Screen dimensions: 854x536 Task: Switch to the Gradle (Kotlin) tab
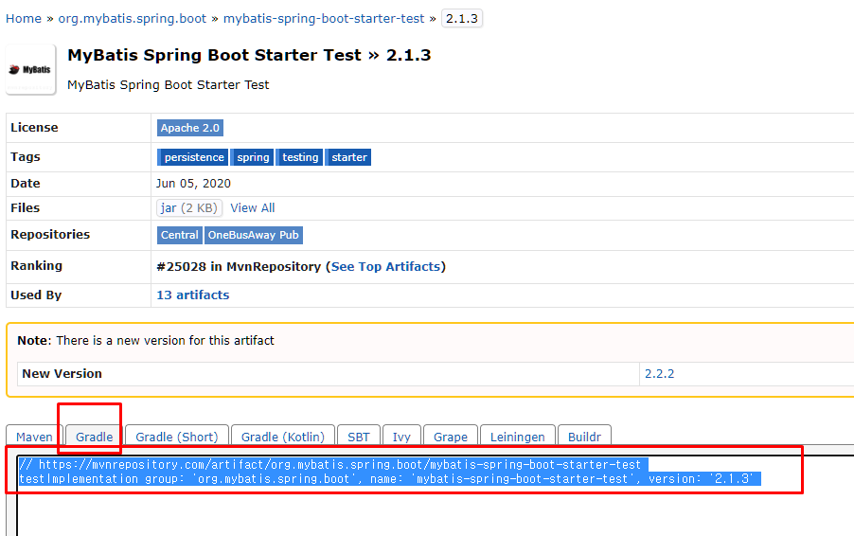tap(283, 437)
